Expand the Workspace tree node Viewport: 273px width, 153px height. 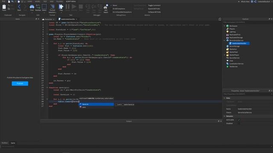click(x=224, y=26)
